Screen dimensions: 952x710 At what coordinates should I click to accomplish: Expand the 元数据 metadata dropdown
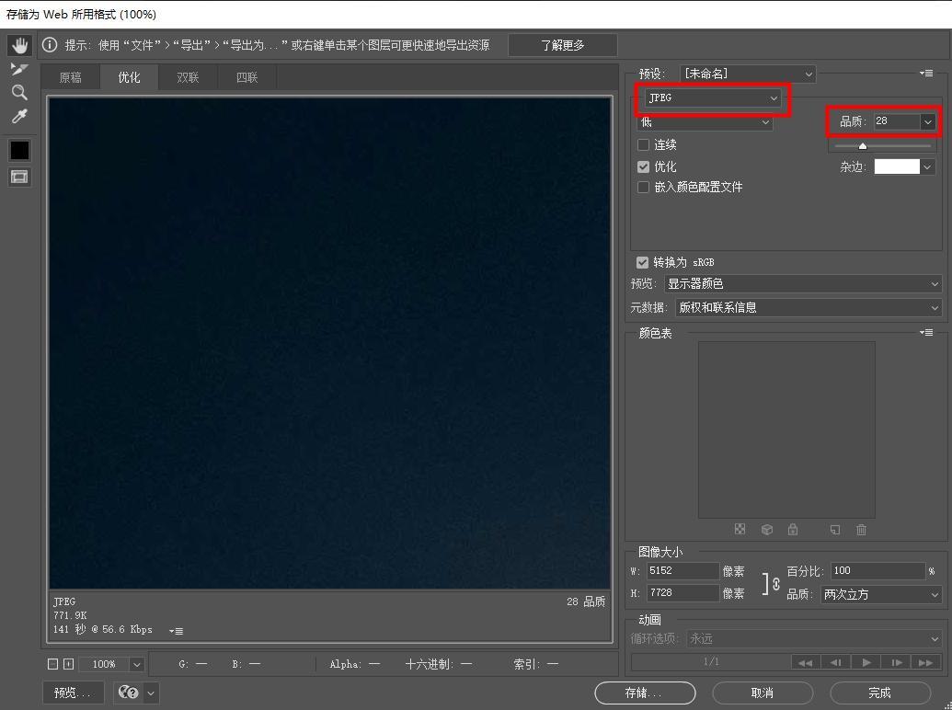coord(809,307)
